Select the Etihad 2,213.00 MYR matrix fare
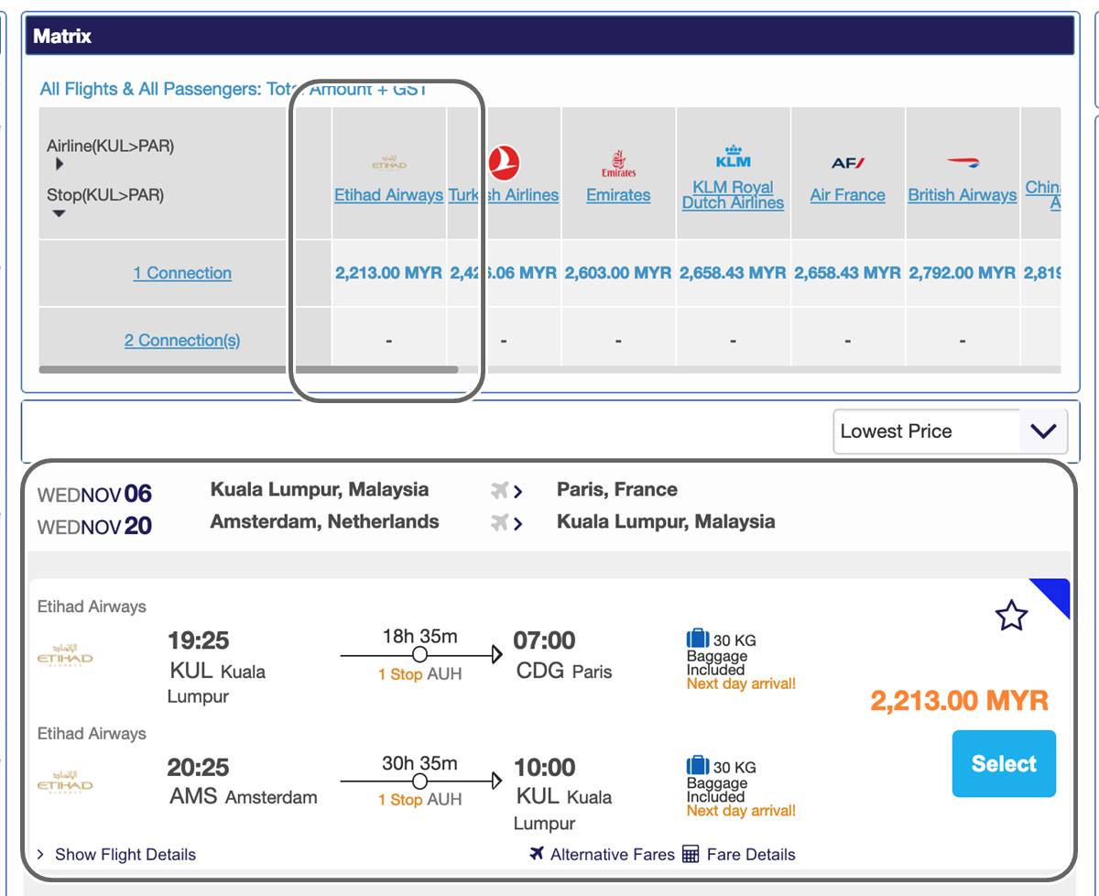Image resolution: width=1099 pixels, height=896 pixels. [389, 273]
